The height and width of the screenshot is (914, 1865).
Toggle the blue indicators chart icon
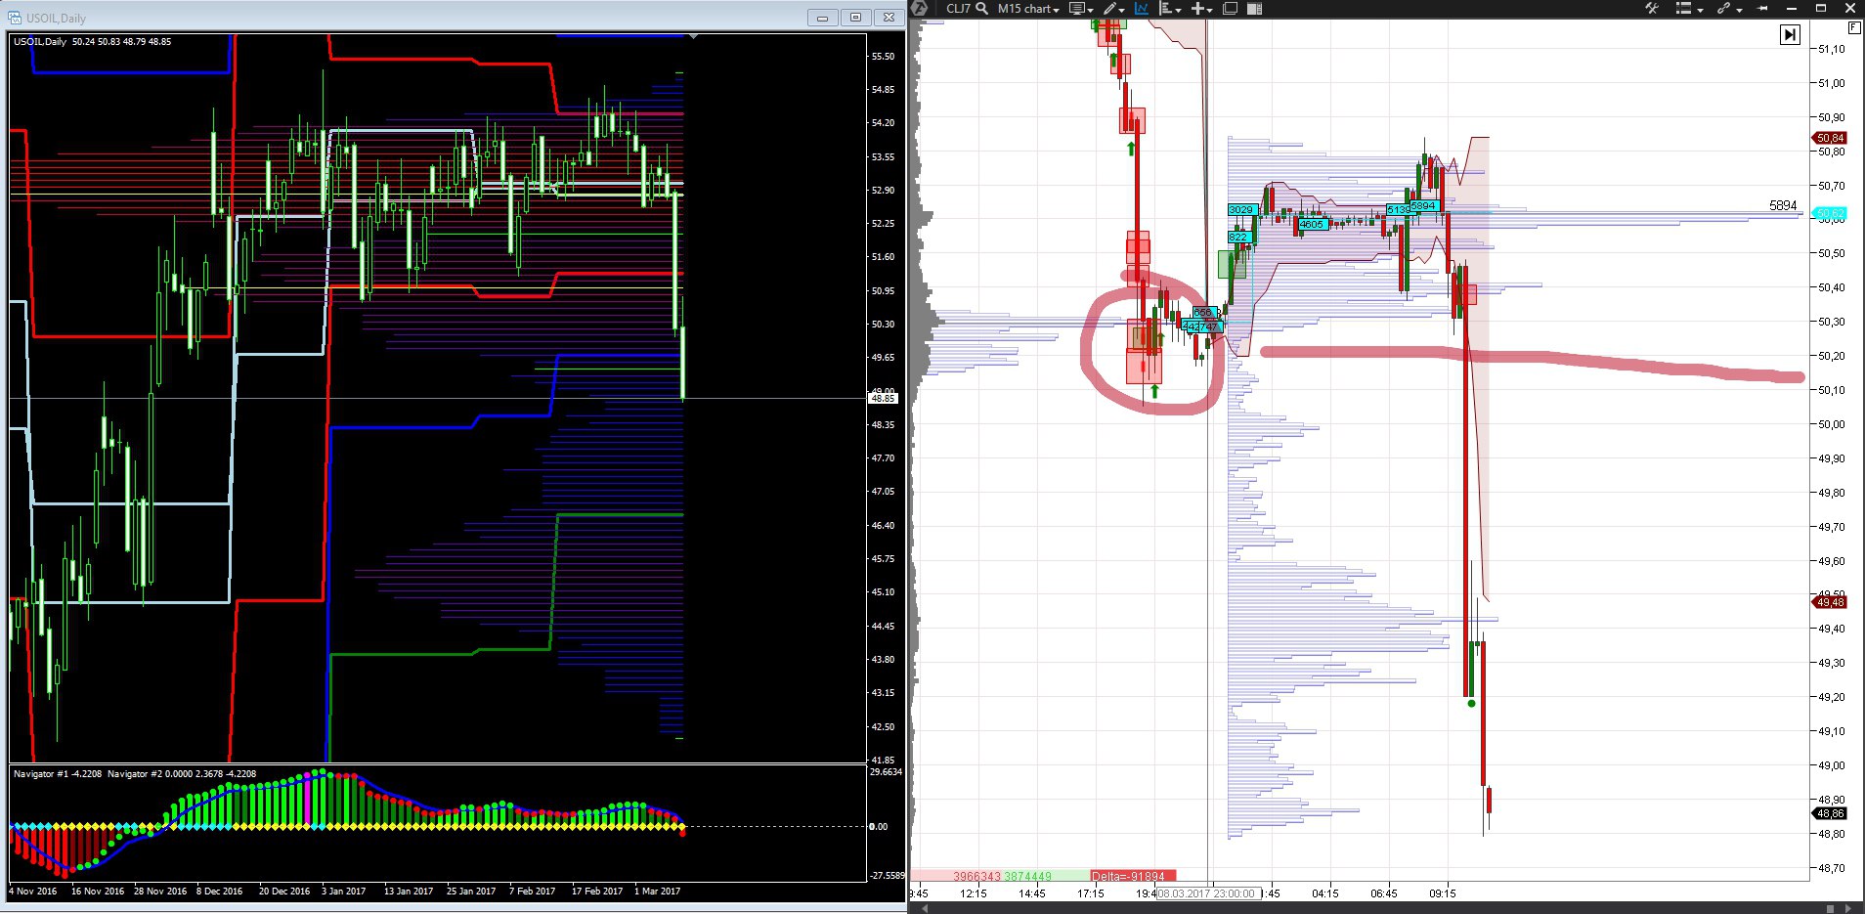pos(1141,8)
